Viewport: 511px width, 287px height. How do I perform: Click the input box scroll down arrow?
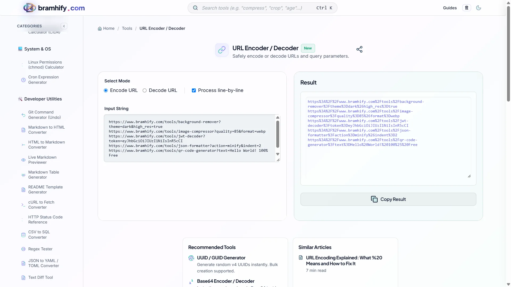click(278, 154)
